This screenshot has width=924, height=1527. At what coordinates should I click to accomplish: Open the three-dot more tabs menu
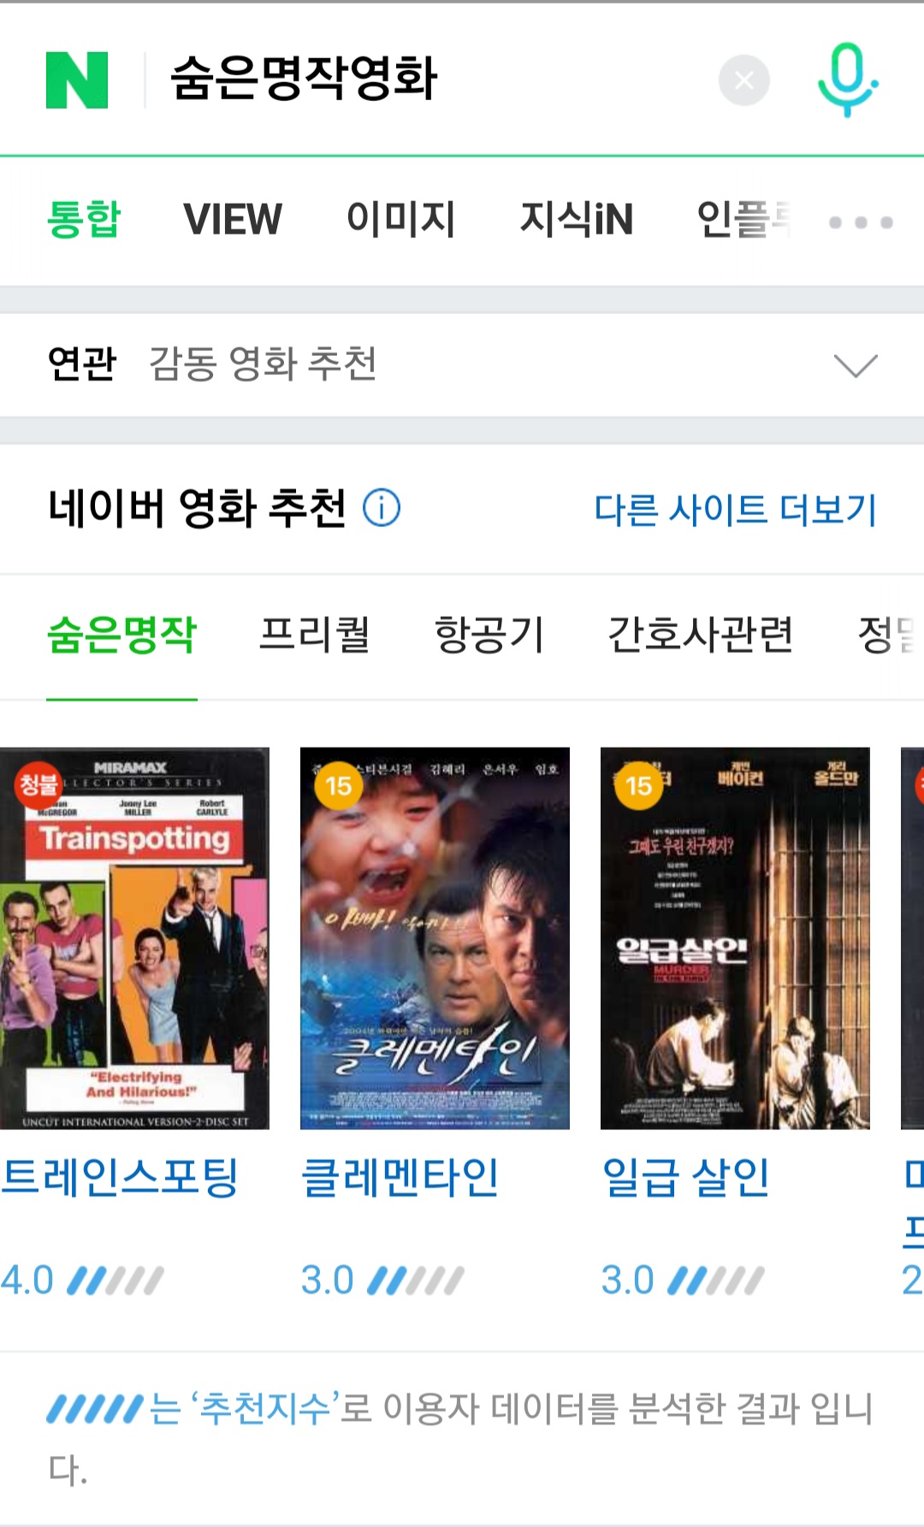[x=861, y=222]
